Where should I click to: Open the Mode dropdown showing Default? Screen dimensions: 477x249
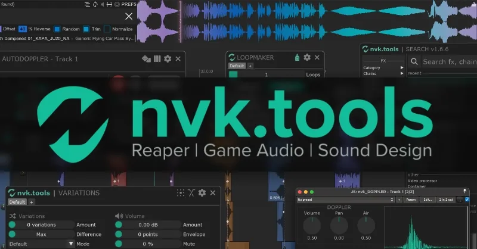coord(41,244)
